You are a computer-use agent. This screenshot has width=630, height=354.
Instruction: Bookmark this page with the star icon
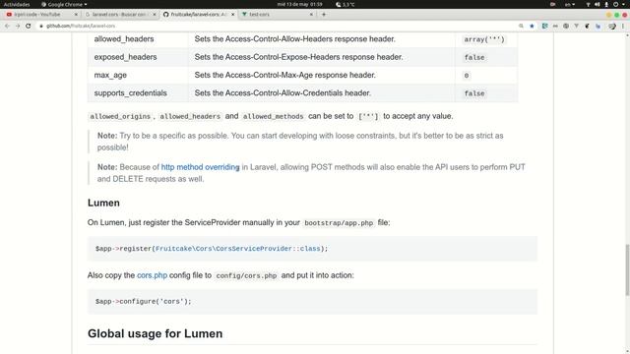532,26
